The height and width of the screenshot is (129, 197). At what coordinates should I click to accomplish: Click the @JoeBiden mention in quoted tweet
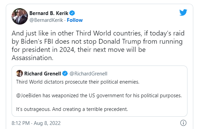click(29, 96)
